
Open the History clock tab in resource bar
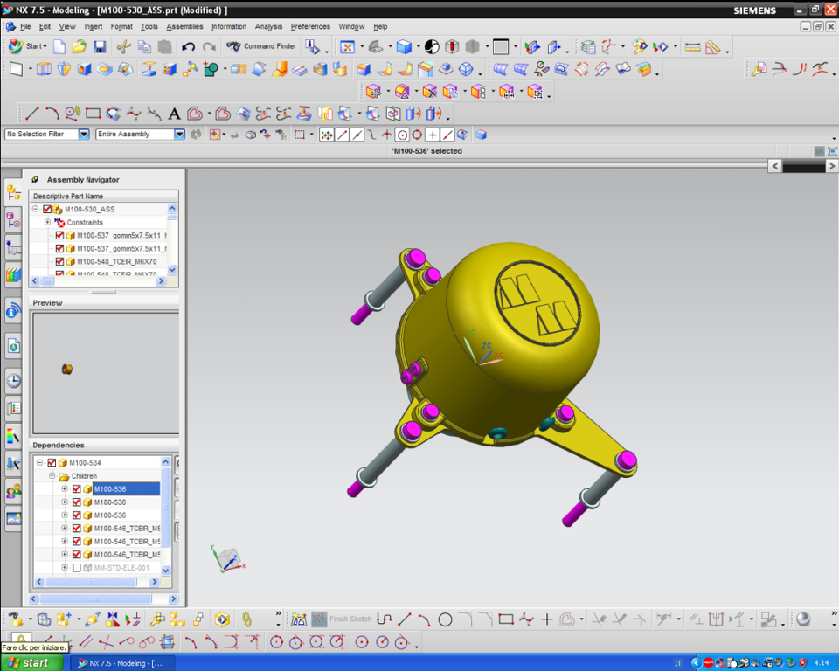pyautogui.click(x=13, y=380)
